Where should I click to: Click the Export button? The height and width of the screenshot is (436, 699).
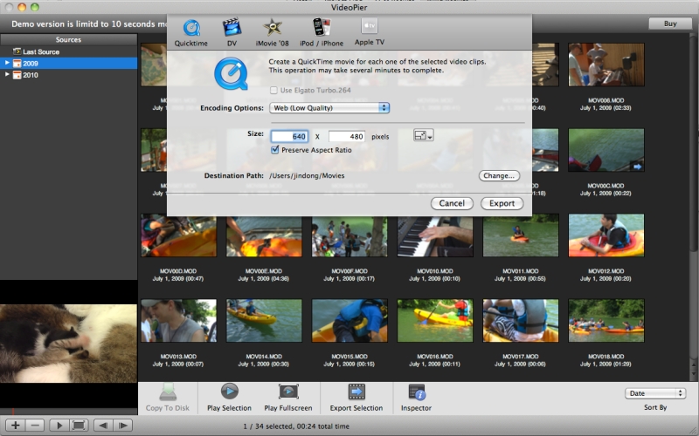502,203
